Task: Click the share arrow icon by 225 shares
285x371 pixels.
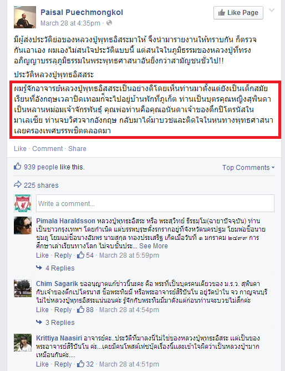Action: [18, 184]
